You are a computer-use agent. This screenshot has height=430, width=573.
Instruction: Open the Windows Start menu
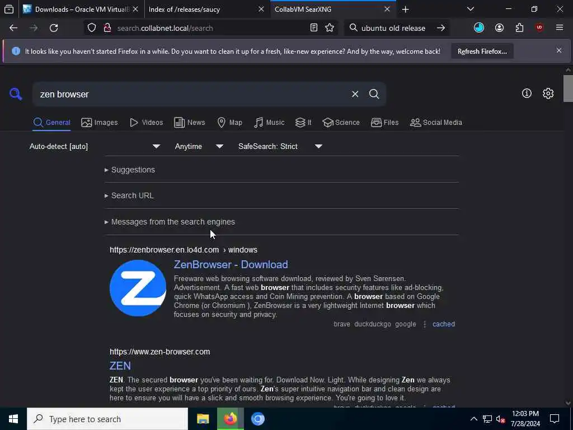tap(13, 419)
